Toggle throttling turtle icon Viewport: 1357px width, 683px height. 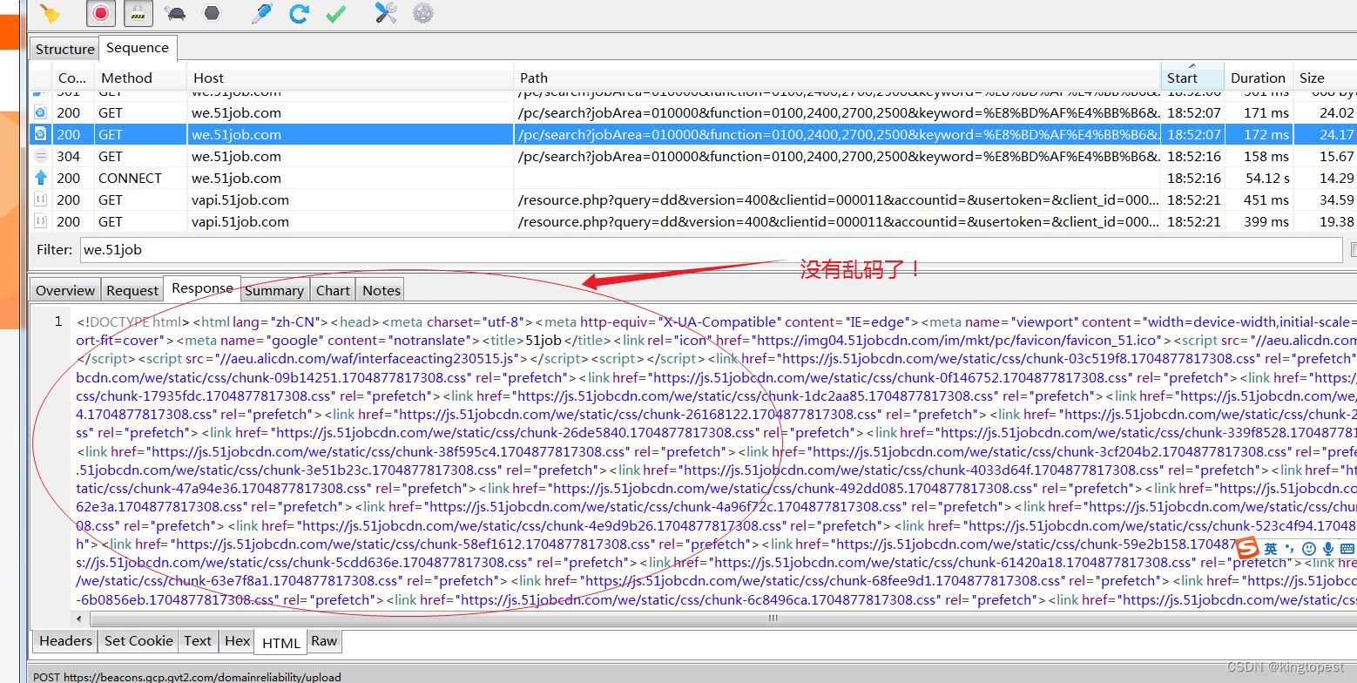pyautogui.click(x=175, y=14)
